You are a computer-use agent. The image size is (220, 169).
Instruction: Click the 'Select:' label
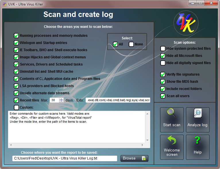click(127, 38)
